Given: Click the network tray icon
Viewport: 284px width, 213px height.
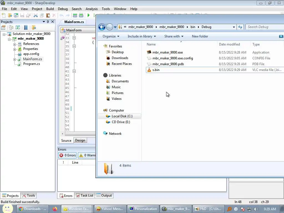Looking at the screenshot, I should click(249, 209).
